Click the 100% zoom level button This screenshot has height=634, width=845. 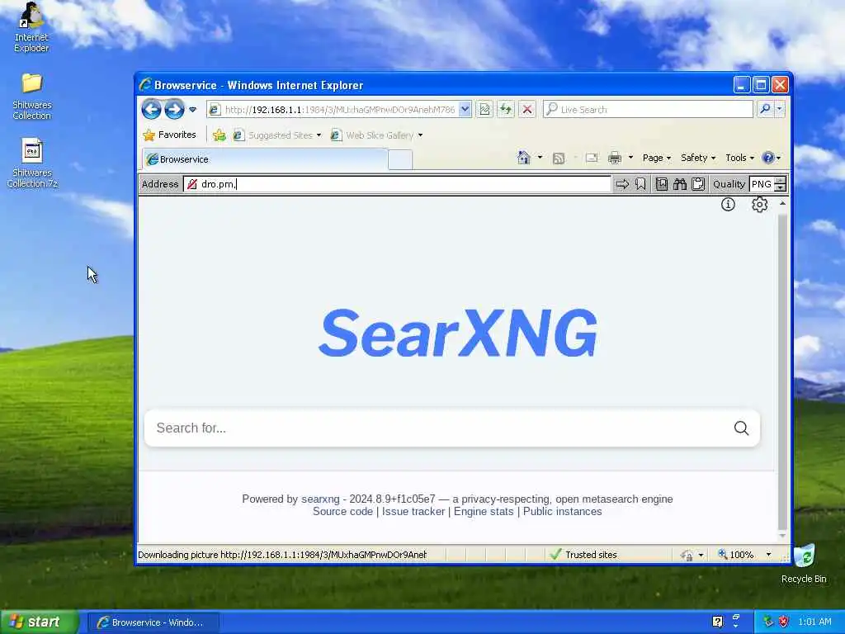click(736, 555)
